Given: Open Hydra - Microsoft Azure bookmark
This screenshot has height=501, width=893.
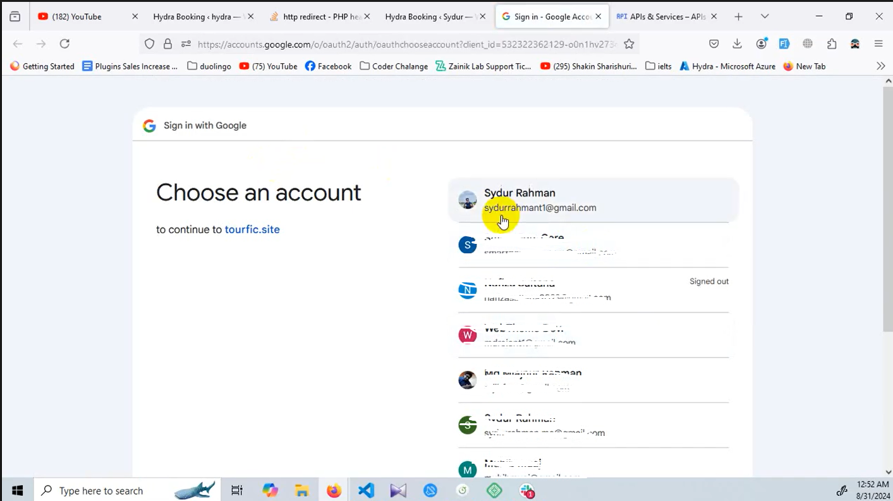Looking at the screenshot, I should [727, 66].
